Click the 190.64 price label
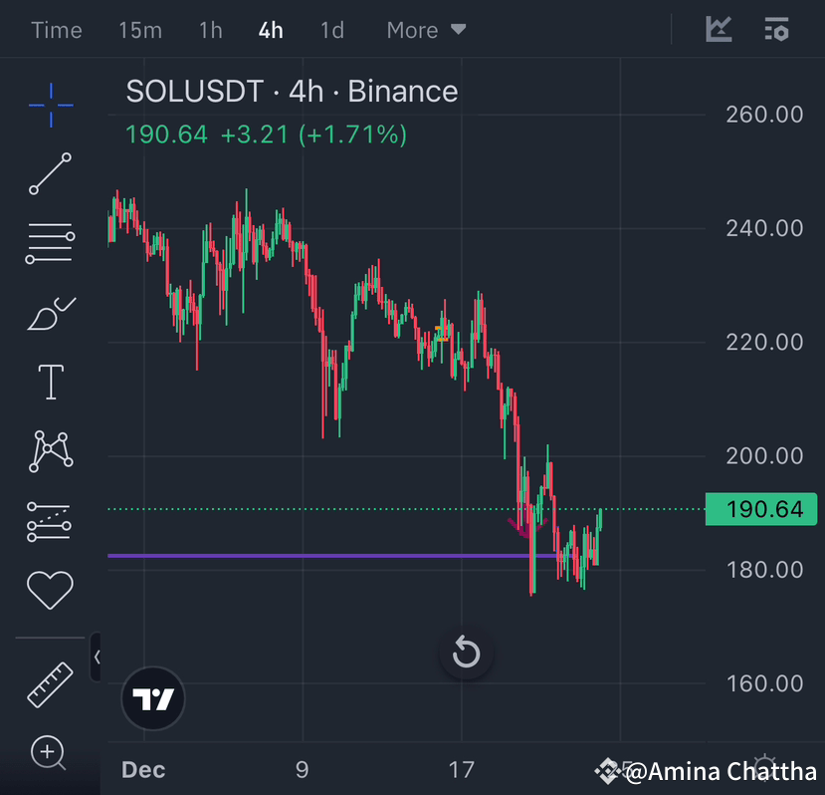 click(x=760, y=509)
